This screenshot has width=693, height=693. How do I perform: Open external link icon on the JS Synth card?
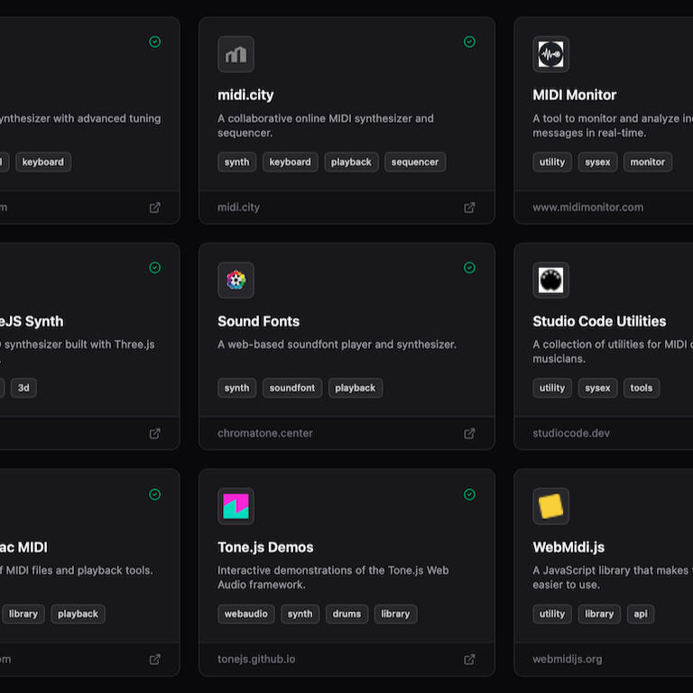[154, 433]
